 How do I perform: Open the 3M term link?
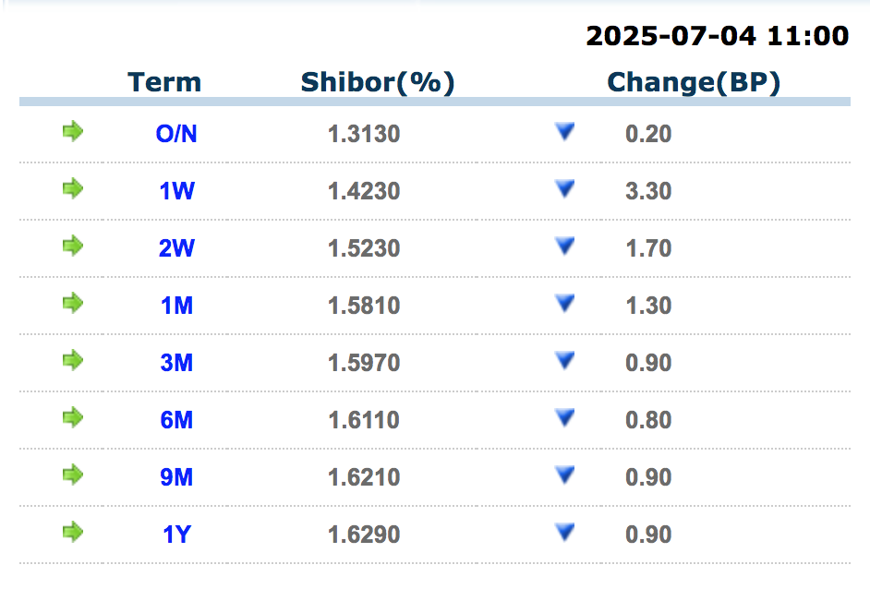tap(176, 363)
